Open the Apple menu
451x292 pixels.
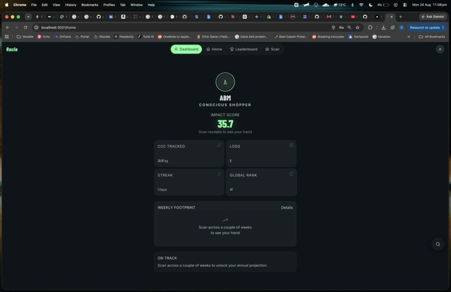7,5
